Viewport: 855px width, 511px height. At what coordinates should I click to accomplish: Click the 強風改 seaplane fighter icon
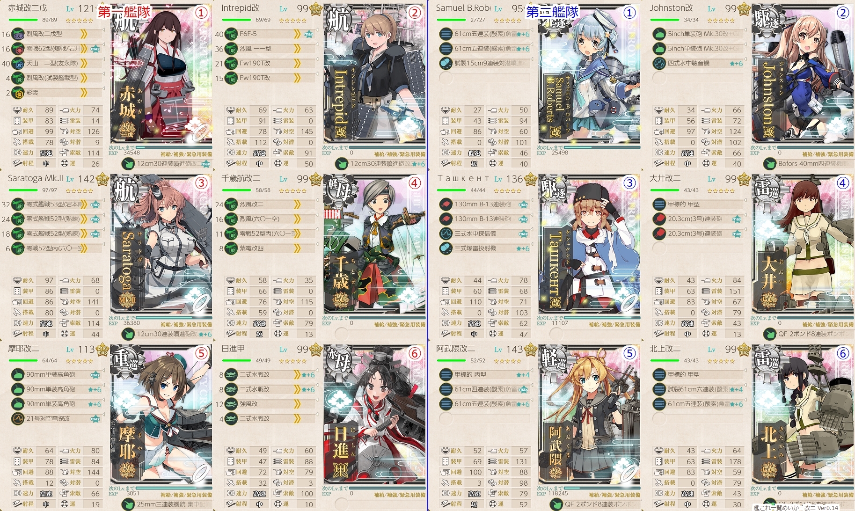pos(232,404)
